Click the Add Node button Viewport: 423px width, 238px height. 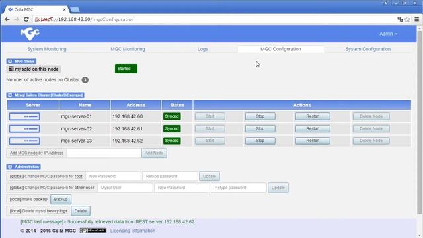click(154, 153)
